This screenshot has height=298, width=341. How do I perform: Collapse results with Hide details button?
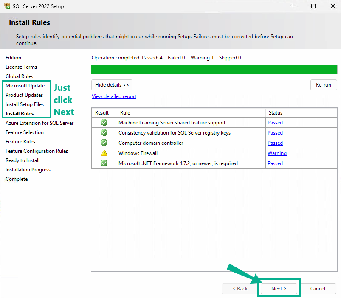pyautogui.click(x=112, y=85)
